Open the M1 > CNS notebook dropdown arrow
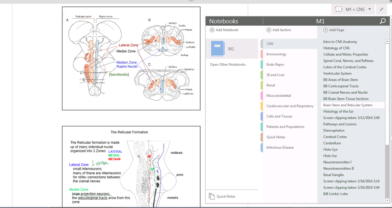The width and height of the screenshot is (392, 208). point(369,9)
